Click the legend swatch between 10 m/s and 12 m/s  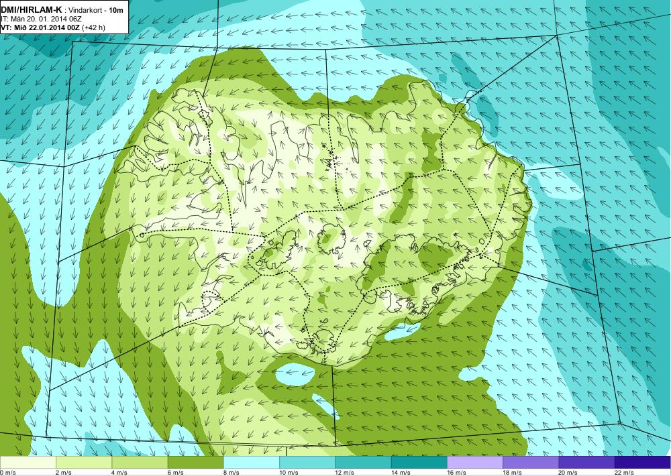click(x=307, y=462)
